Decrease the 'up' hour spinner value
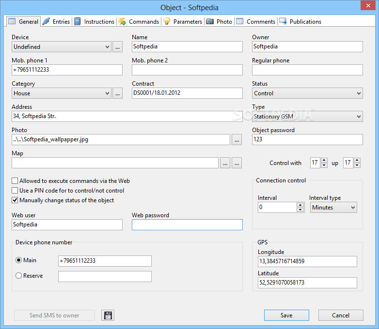Screen dimensions: 379x329 357,165
